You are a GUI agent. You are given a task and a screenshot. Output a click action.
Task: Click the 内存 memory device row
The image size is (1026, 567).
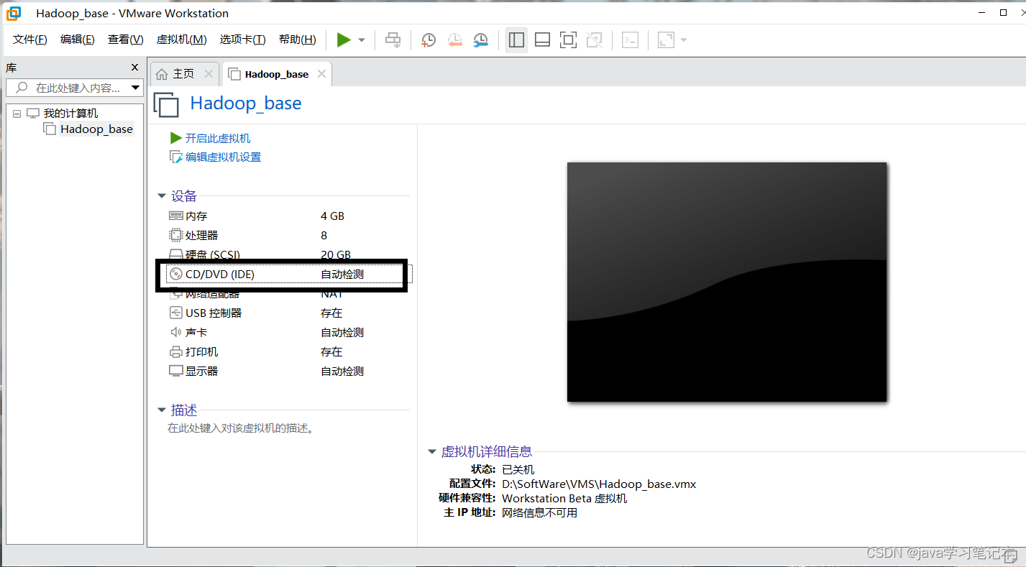point(288,216)
